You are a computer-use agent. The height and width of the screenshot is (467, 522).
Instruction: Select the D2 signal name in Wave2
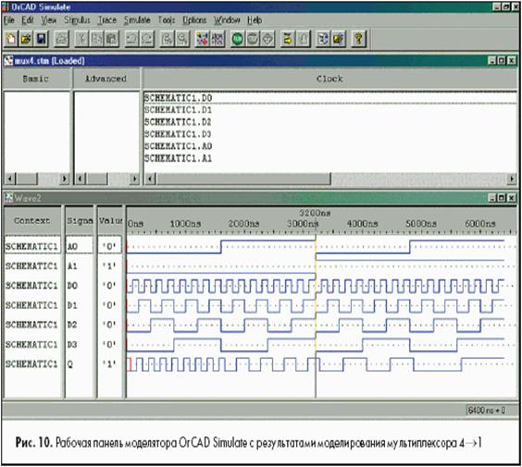tap(72, 325)
